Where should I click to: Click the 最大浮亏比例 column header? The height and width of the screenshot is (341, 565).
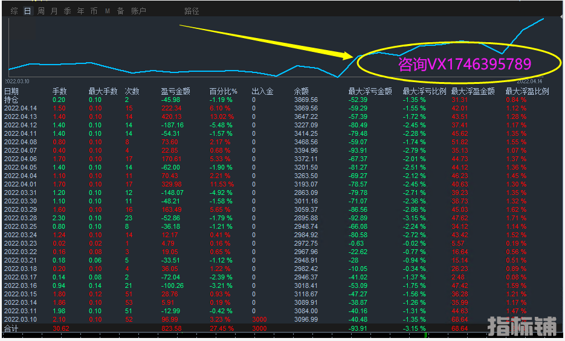[x=424, y=91]
